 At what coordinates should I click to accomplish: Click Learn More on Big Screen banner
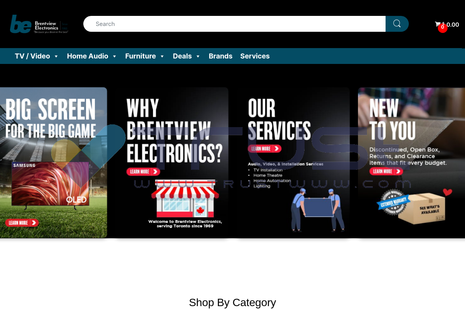(x=22, y=223)
